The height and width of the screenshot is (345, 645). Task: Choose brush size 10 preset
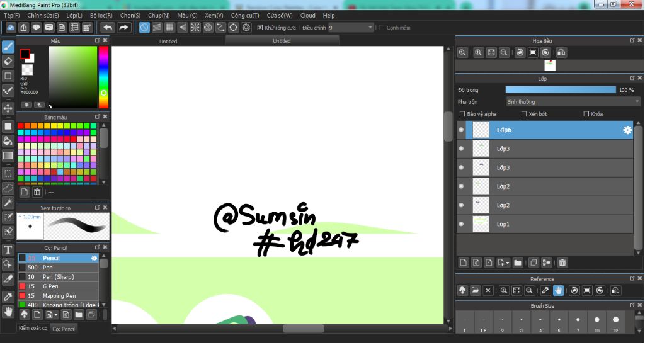click(x=596, y=322)
